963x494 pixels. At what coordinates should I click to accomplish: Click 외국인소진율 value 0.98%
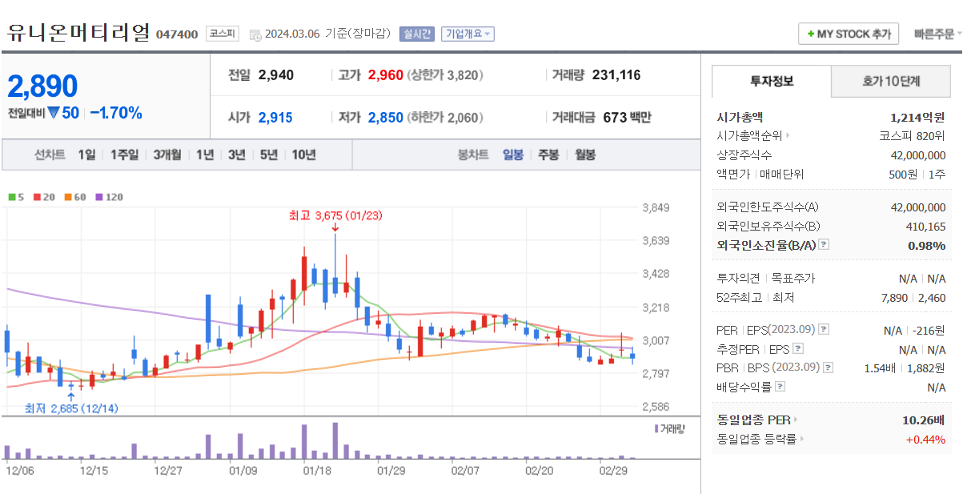click(927, 245)
